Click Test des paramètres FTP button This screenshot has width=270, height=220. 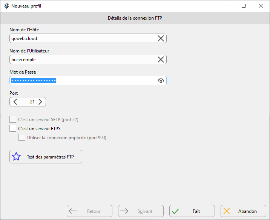click(46, 157)
